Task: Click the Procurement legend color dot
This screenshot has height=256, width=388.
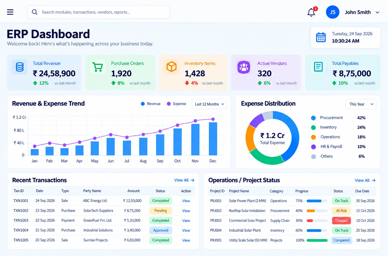Action: click(313, 118)
